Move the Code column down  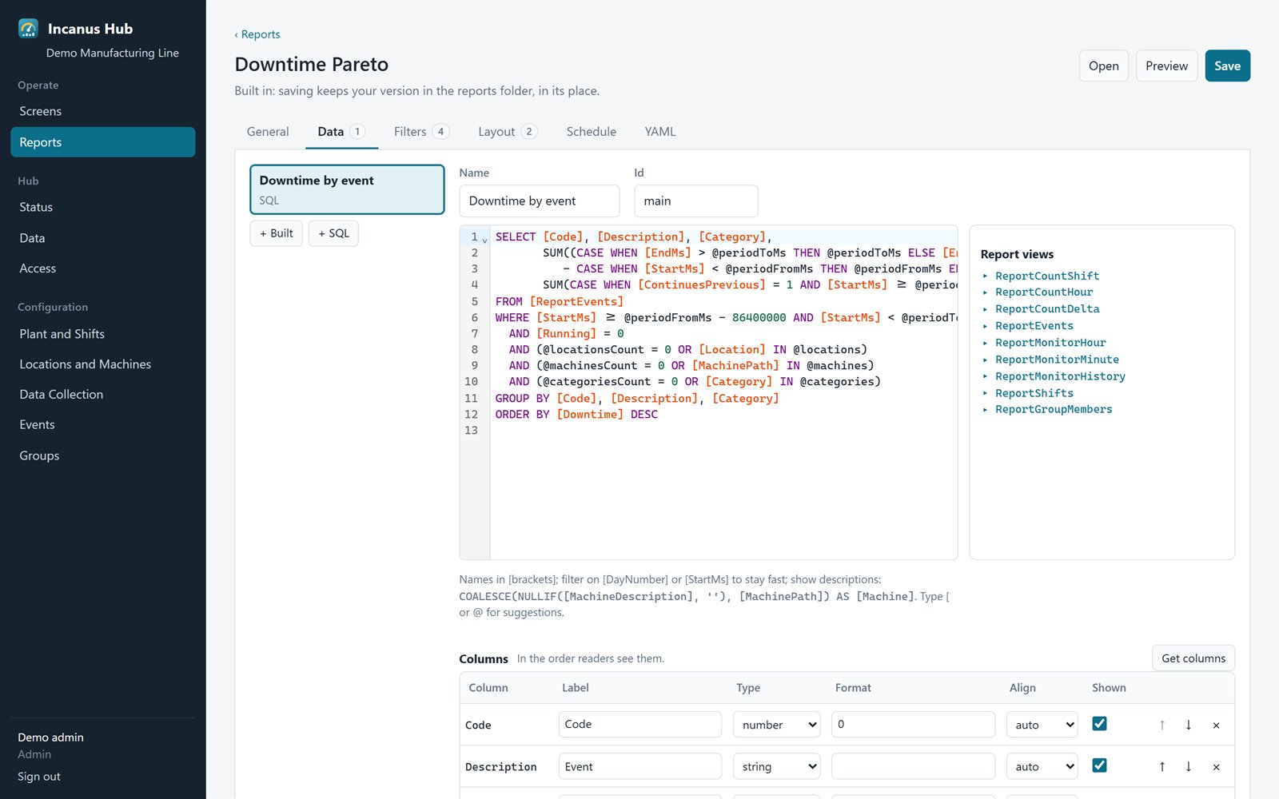1189,725
